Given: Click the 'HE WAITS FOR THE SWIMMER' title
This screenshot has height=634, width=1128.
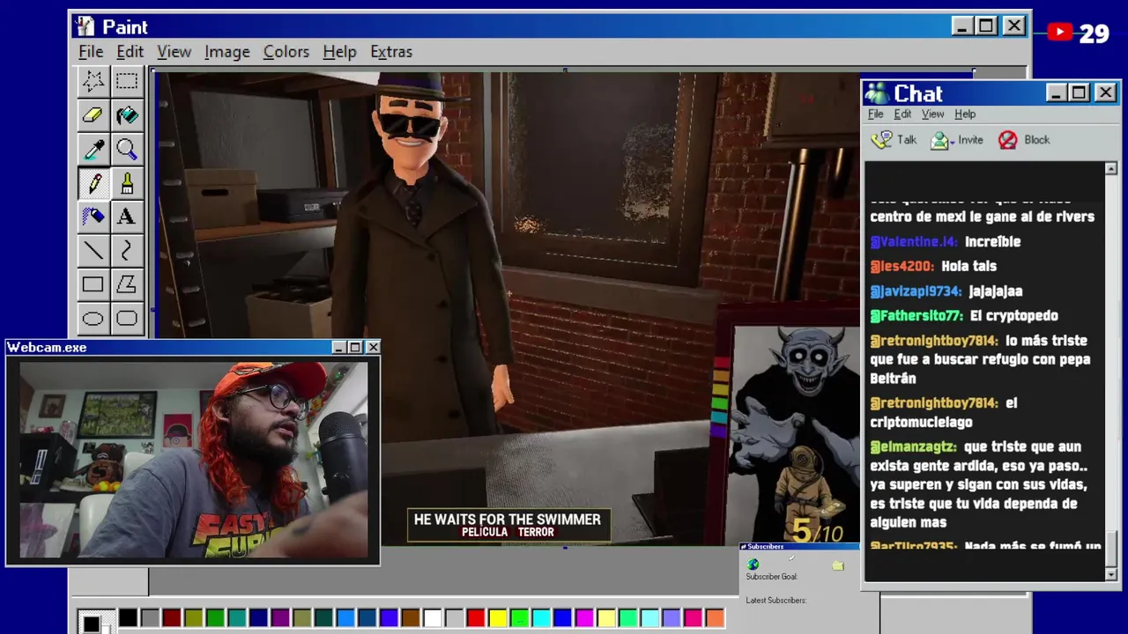Looking at the screenshot, I should (508, 520).
